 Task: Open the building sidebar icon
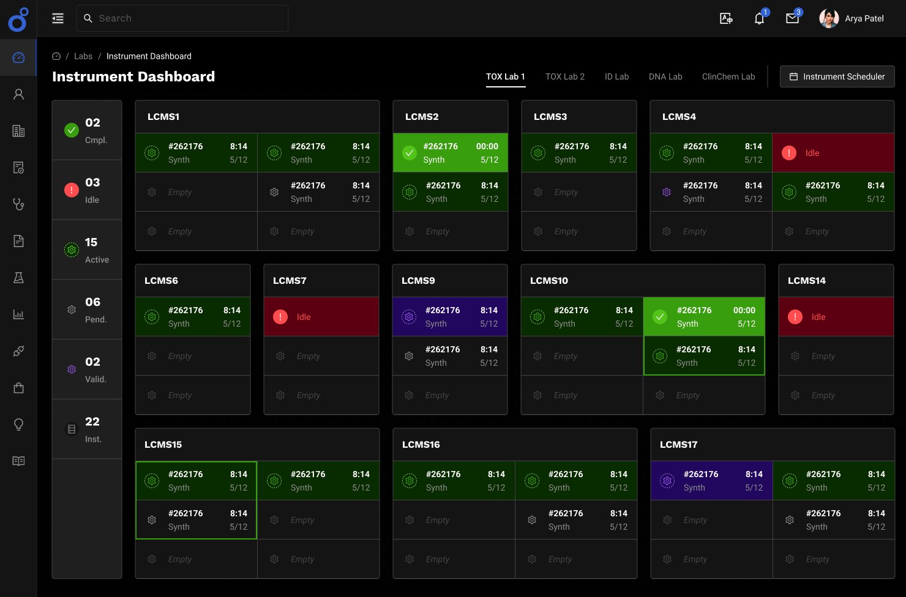[x=18, y=131]
